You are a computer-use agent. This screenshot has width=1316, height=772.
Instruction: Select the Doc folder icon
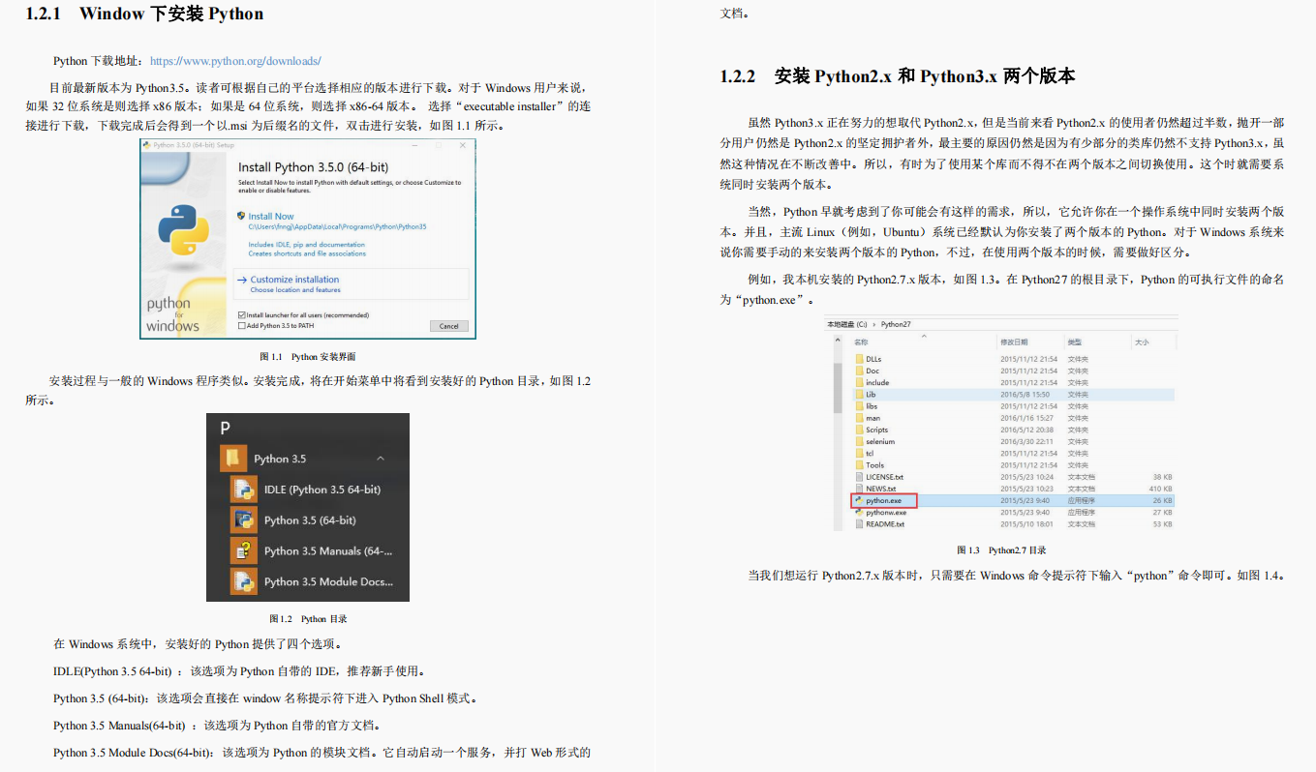coord(859,371)
